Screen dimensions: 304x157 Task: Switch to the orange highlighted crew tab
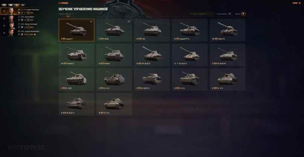17,5
